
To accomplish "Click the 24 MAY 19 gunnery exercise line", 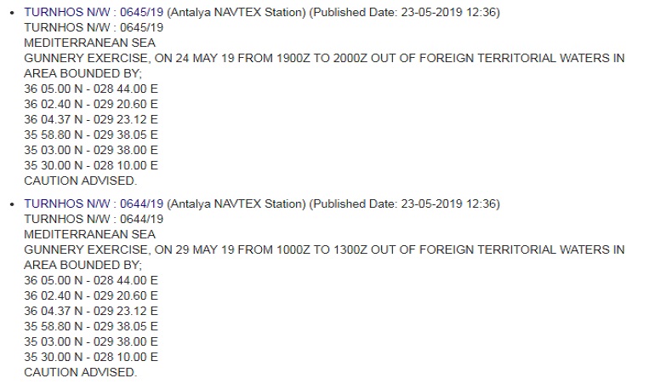I will pyautogui.click(x=324, y=58).
